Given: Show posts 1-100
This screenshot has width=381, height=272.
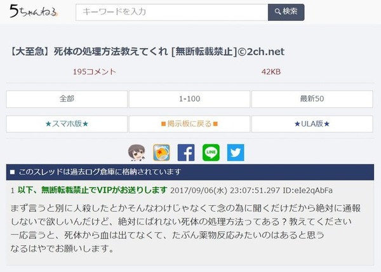Looking at the screenshot, I should tap(189, 99).
